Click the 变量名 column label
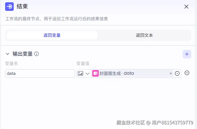This screenshot has width=197, height=129. point(11,64)
